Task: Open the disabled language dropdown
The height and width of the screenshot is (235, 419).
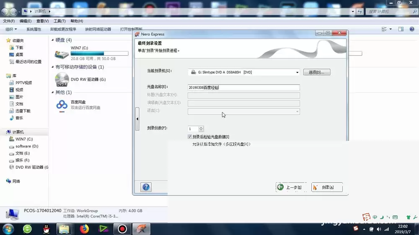Action: coord(244,112)
